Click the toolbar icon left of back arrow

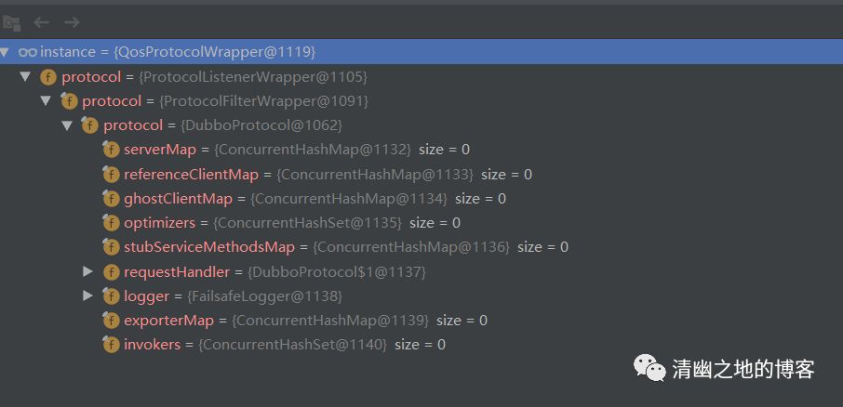[x=11, y=22]
